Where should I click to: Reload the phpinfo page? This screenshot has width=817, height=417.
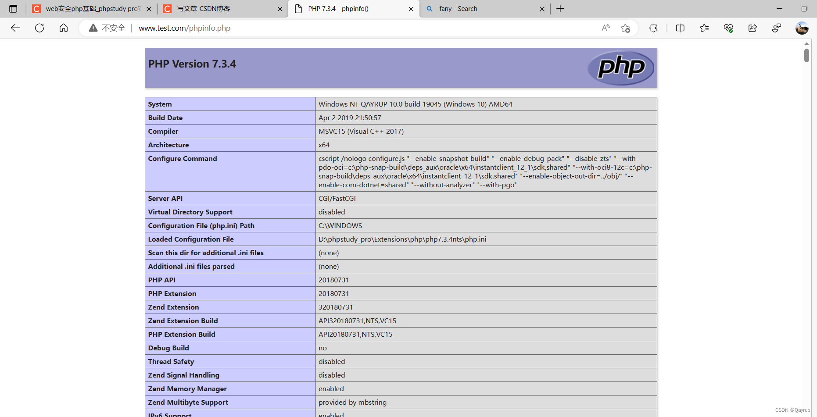pyautogui.click(x=39, y=28)
